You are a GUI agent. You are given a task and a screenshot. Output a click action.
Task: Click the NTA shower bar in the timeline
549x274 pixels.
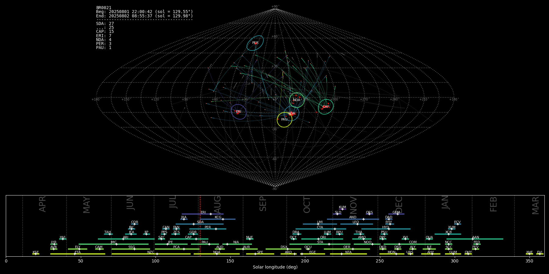click(348, 254)
